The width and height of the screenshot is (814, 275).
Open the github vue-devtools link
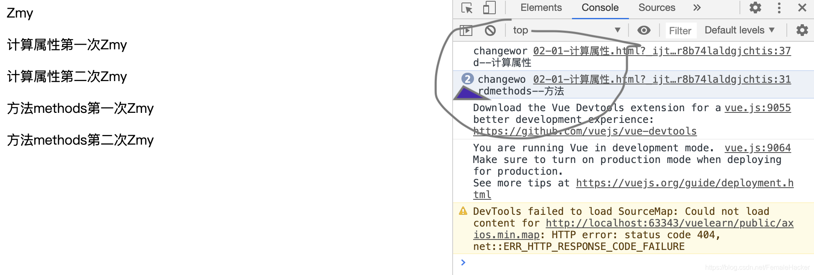pyautogui.click(x=585, y=131)
